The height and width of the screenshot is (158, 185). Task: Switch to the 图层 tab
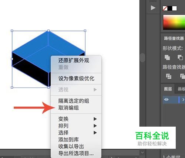168,89
